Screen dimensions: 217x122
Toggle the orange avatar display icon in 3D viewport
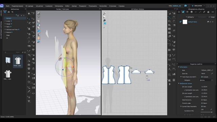click(39, 38)
